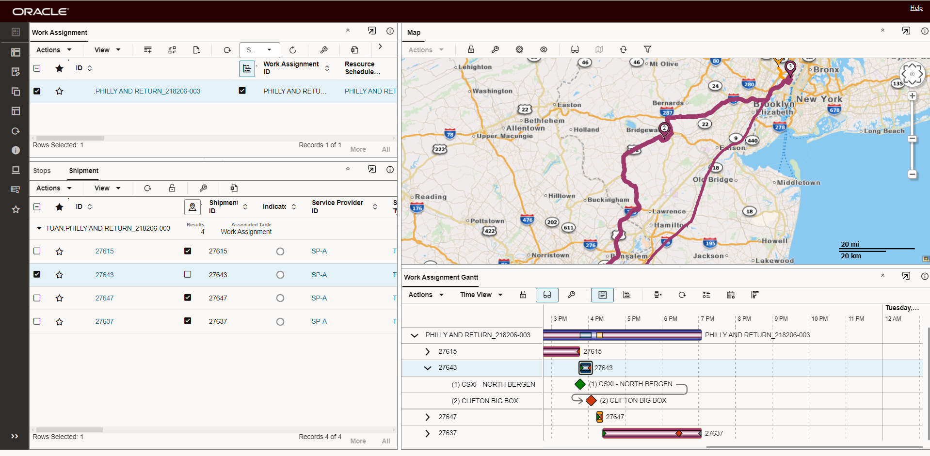Click wrench icon in Shipment toolbar
930x456 pixels.
click(204, 188)
